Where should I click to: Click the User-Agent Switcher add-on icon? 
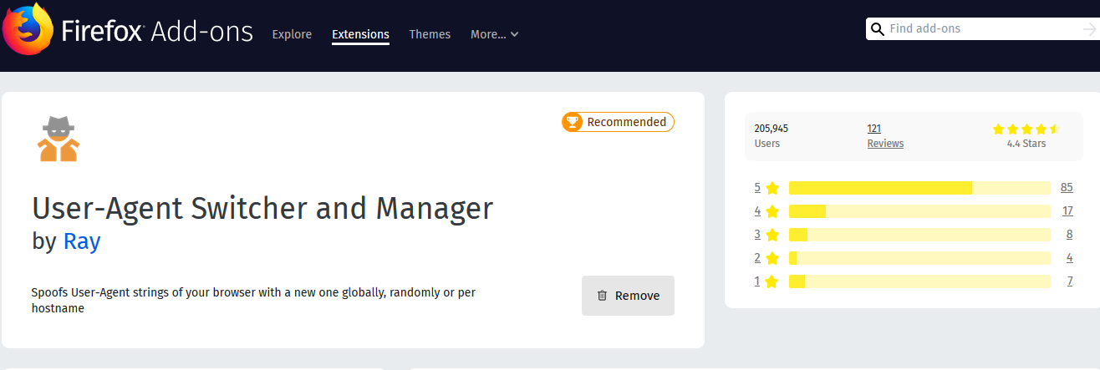point(59,138)
